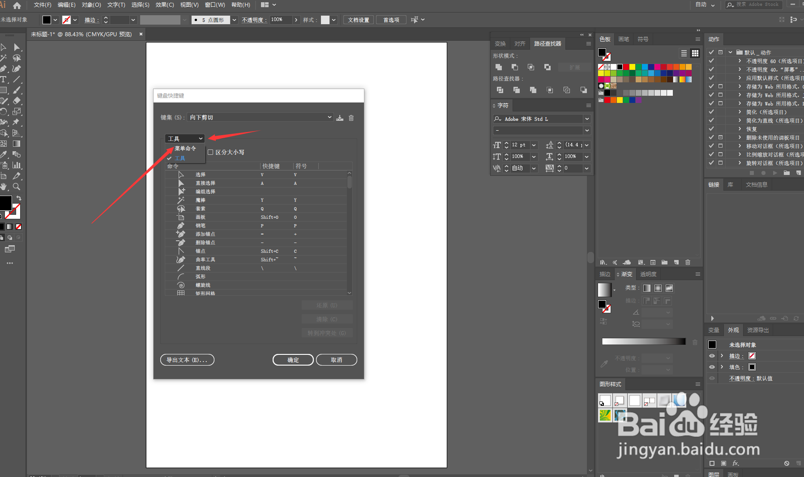Click the Exclude shape mode icon

(x=547, y=67)
